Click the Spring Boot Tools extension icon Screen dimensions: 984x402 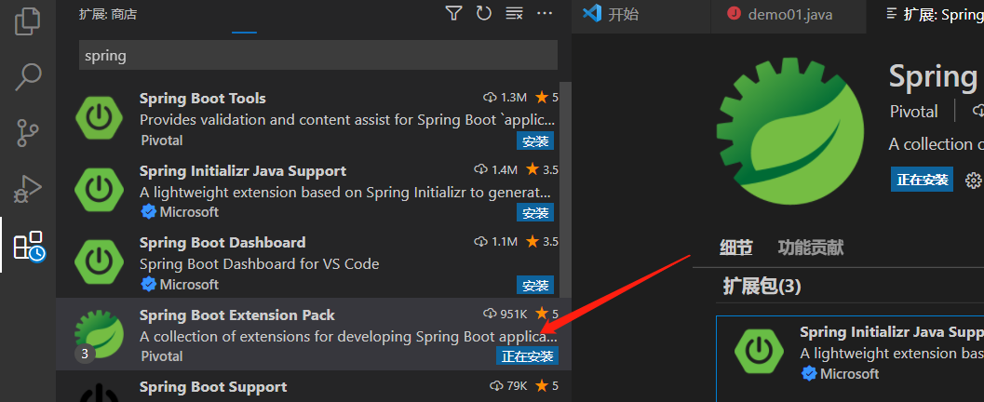point(99,117)
